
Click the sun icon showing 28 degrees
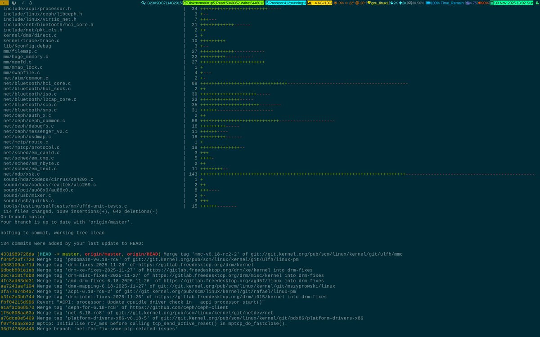(356, 4)
